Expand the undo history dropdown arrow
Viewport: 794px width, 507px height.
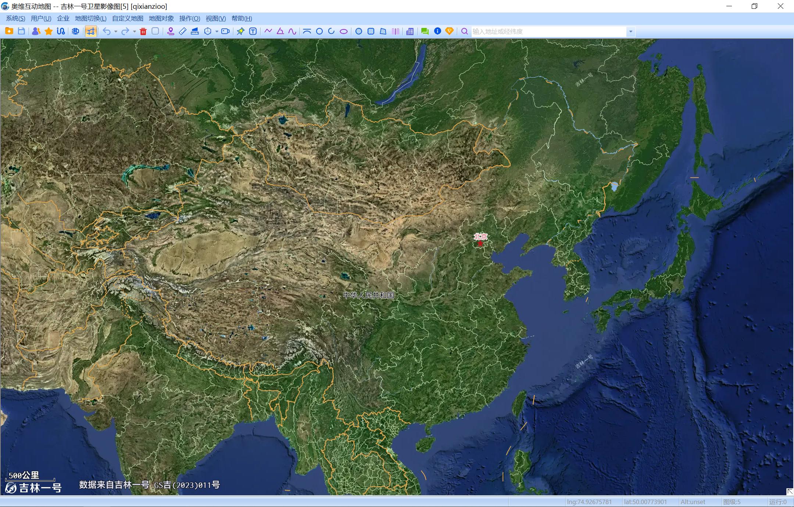click(x=115, y=32)
